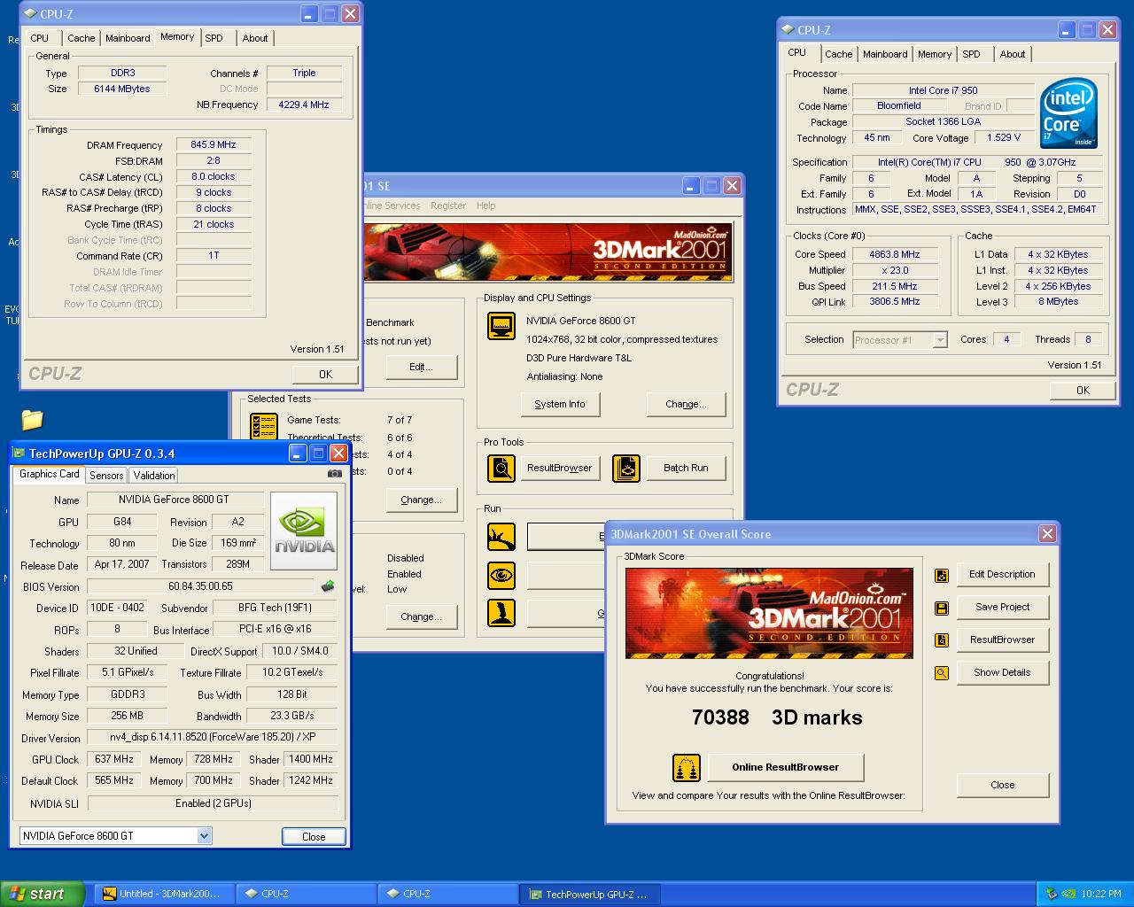Open the Register menu in 3DMark2001
Viewport: 1134px width, 907px height.
[x=448, y=205]
